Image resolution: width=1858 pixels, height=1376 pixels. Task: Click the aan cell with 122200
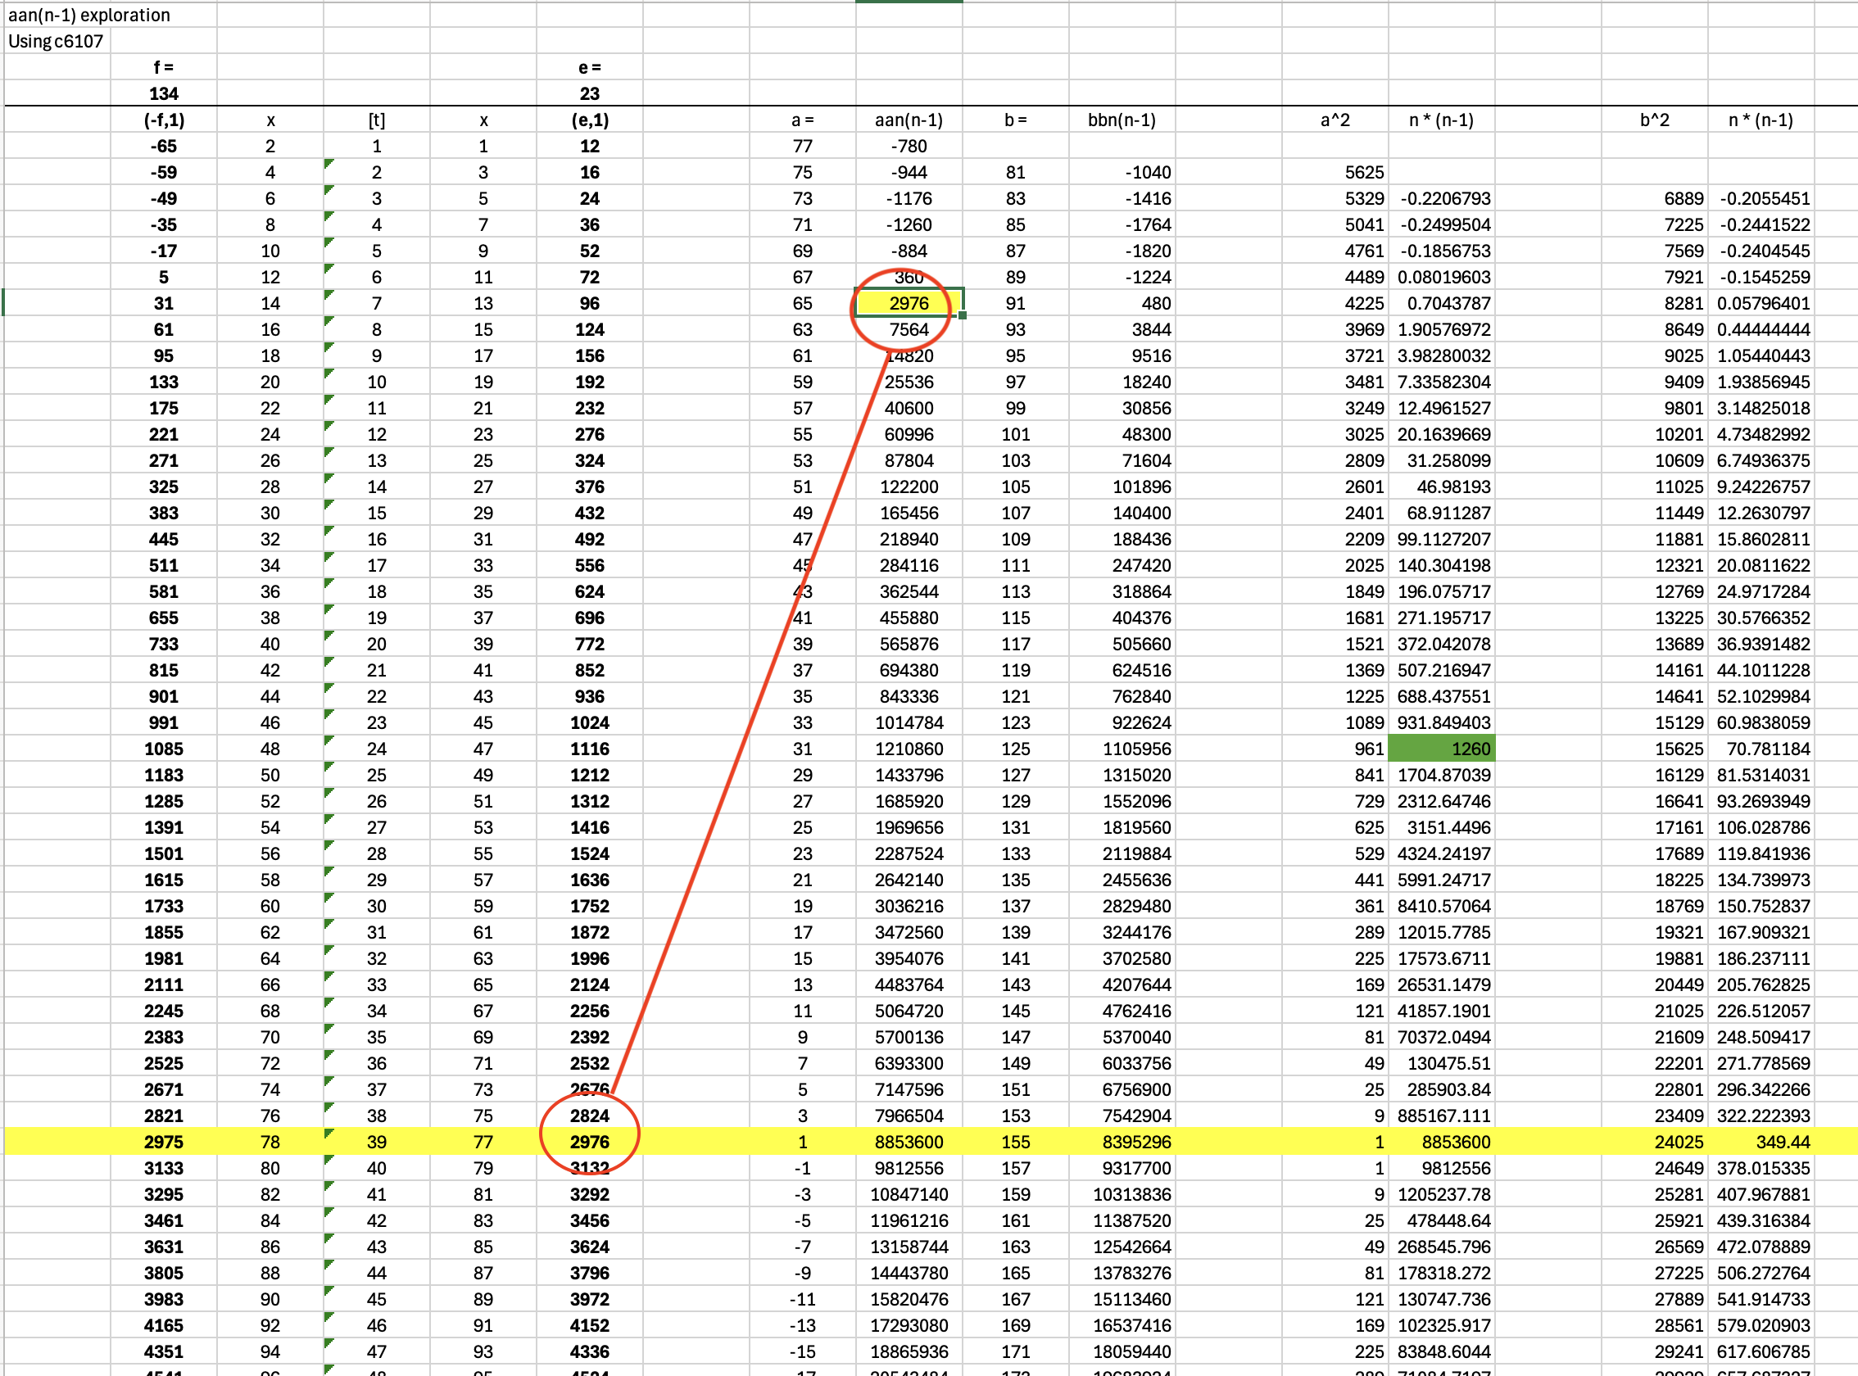[909, 487]
